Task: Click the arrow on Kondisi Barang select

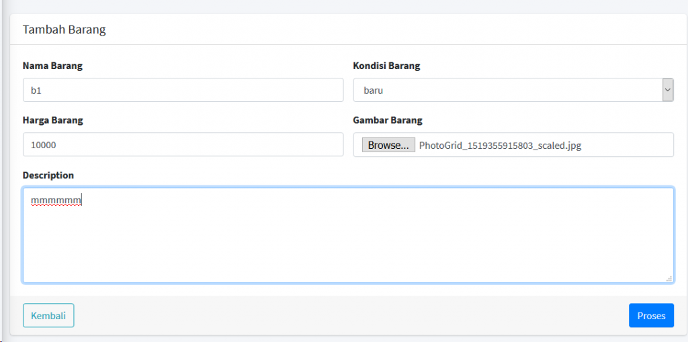Action: click(x=668, y=90)
